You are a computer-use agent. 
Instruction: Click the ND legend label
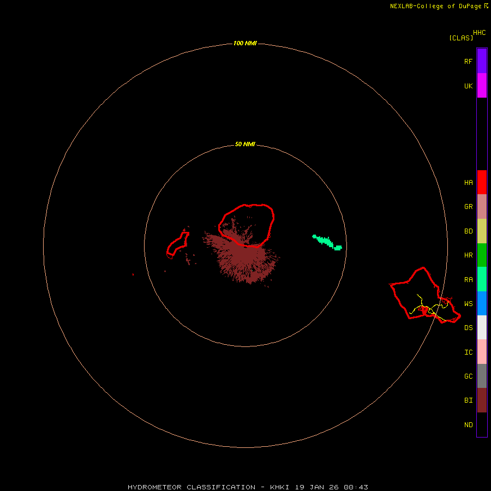click(x=468, y=424)
